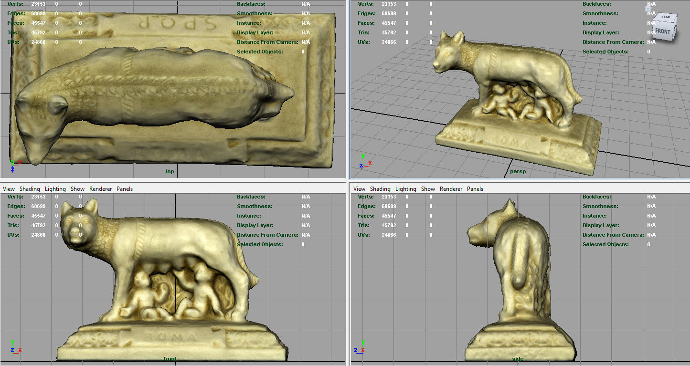Click 'Instance:' label in the front panel
The width and height of the screenshot is (690, 366).
click(249, 216)
